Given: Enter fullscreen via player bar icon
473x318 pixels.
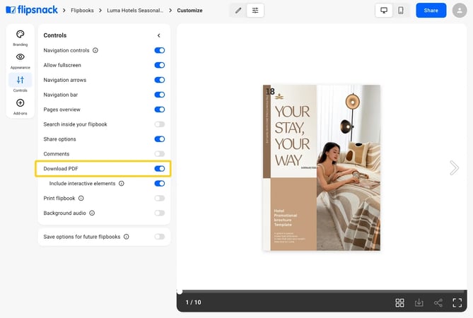Looking at the screenshot, I should tap(457, 302).
